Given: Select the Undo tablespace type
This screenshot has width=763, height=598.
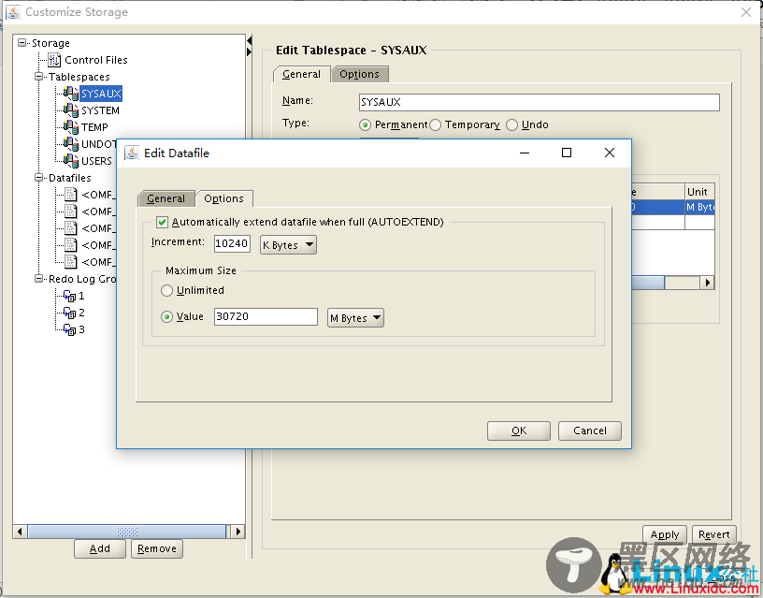Looking at the screenshot, I should click(x=511, y=125).
